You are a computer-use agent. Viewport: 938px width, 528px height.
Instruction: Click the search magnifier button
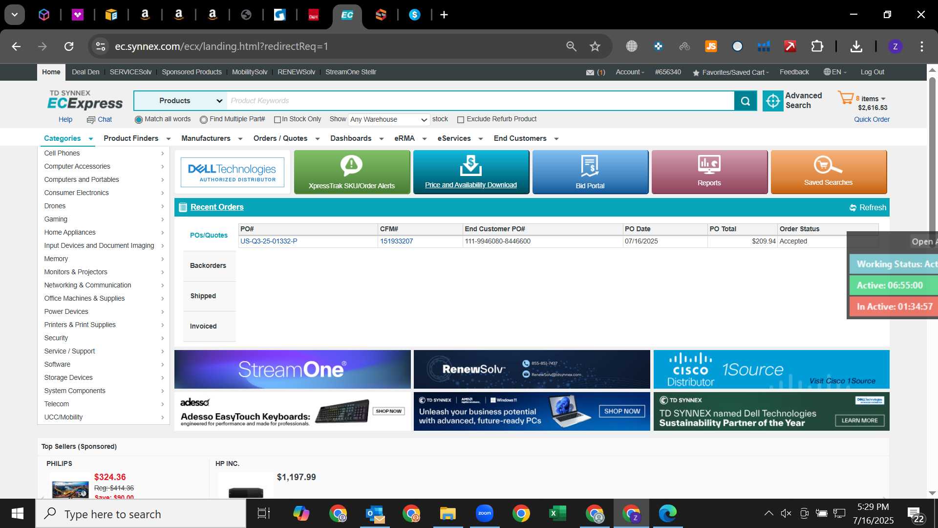(746, 101)
